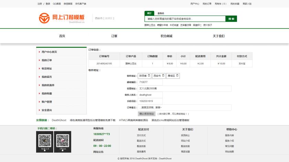Screen dimensions: 289x162
Task: Click the iPhone QR code image
Action: click(x=63, y=142)
